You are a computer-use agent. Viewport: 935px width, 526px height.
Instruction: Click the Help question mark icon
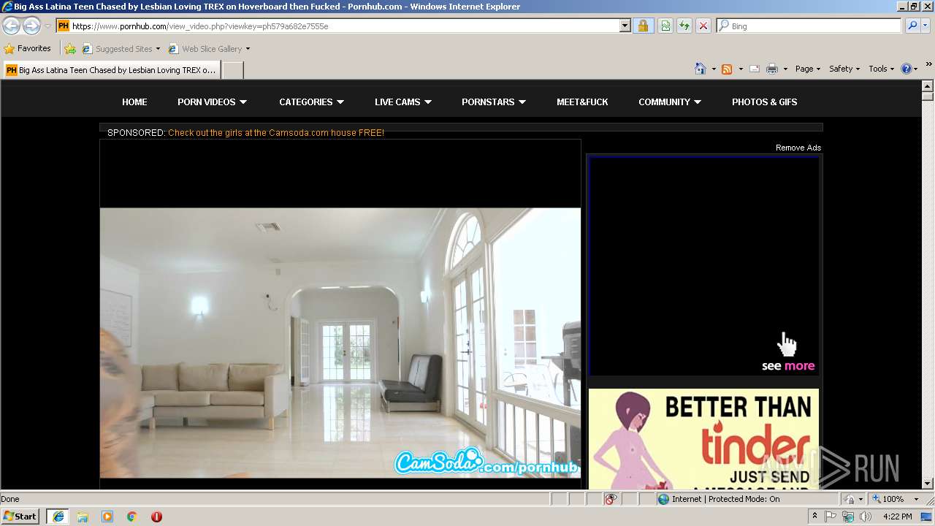coord(907,69)
